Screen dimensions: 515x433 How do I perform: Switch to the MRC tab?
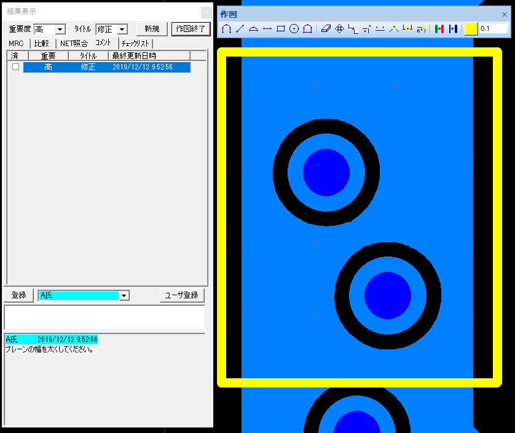pyautogui.click(x=16, y=44)
